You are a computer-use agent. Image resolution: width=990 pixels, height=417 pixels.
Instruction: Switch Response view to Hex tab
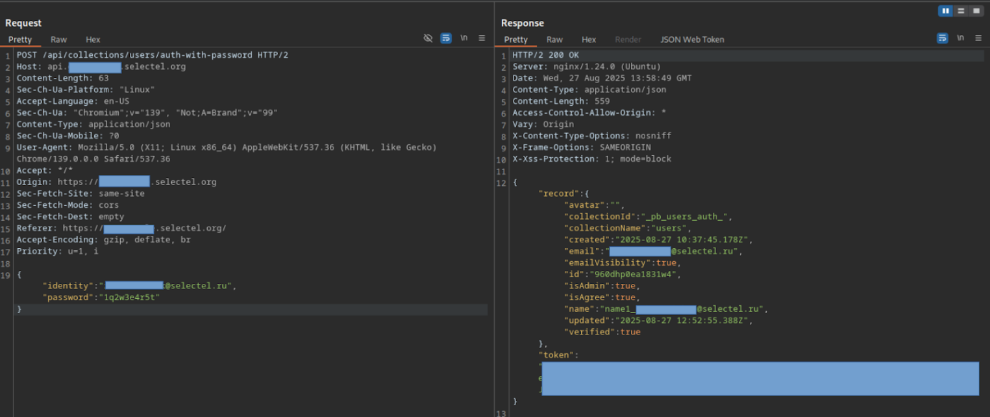point(589,40)
